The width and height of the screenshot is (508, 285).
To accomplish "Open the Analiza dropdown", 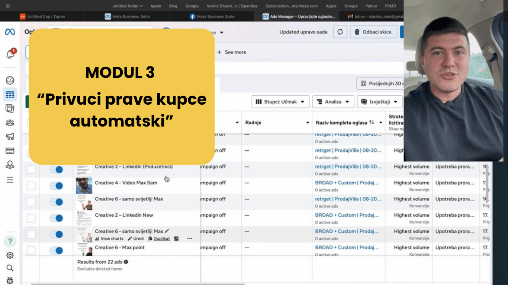I will (333, 102).
